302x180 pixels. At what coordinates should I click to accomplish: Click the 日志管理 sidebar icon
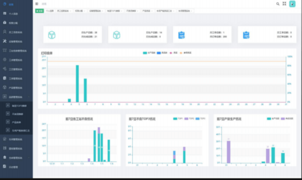[x=5, y=166]
